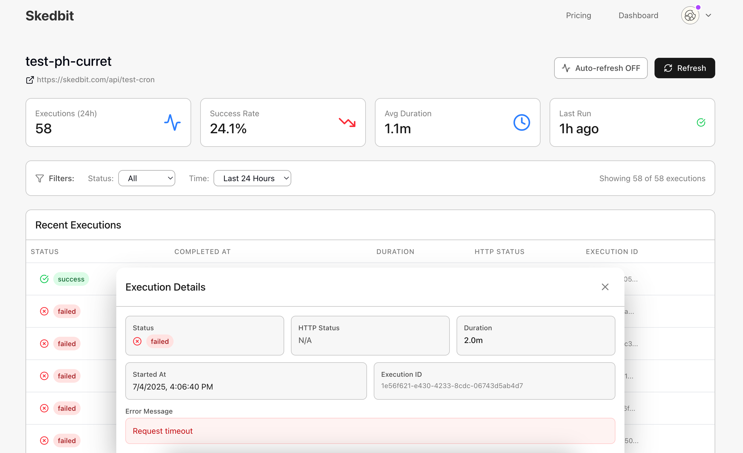Select Execution ID 1e56f621-e430-4233-8cdc-06743d5ab4d7
The image size is (743, 453).
click(x=452, y=386)
